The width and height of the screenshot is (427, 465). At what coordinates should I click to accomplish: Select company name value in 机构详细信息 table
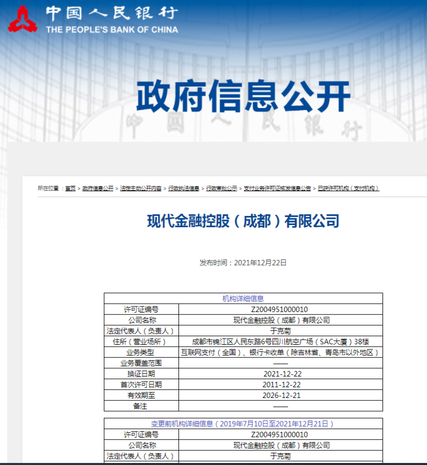(x=281, y=320)
